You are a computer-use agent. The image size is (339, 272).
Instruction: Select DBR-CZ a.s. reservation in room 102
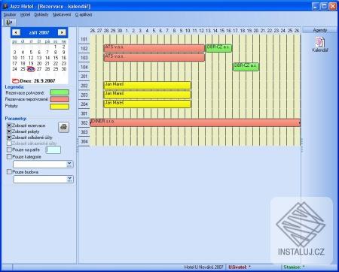[218, 48]
